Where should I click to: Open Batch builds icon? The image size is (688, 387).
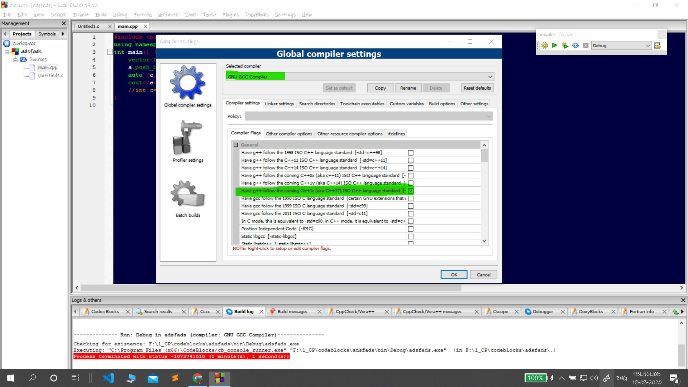(x=188, y=194)
